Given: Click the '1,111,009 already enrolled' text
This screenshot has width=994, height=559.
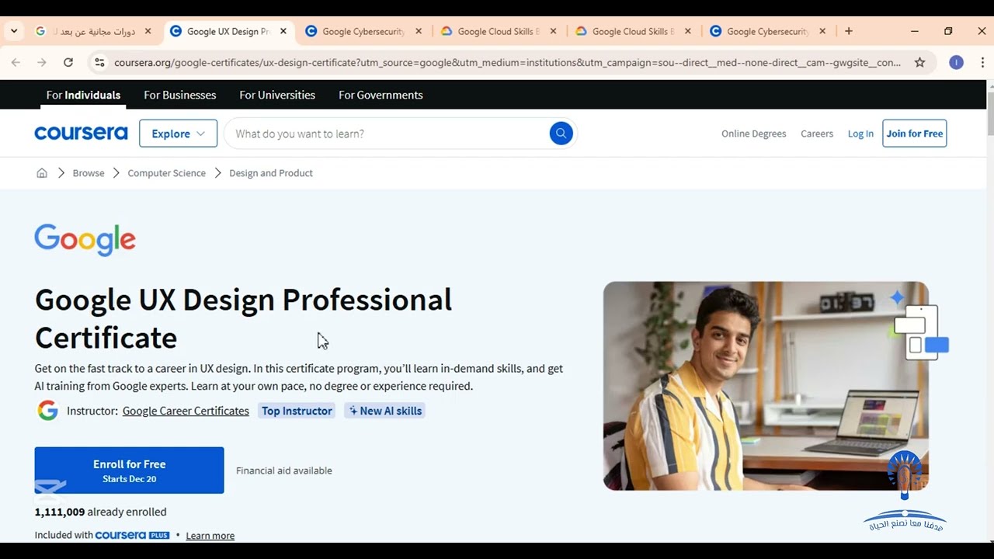Looking at the screenshot, I should coord(100,512).
